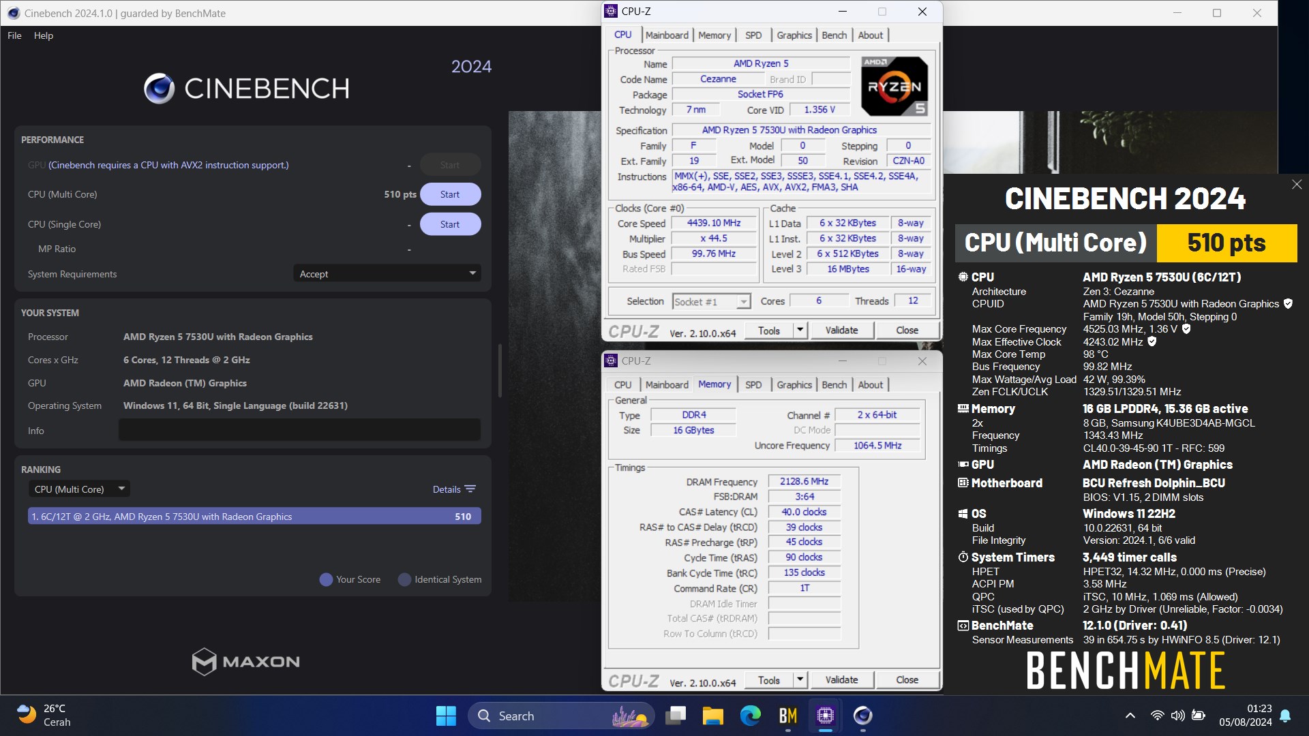Switch to BenchMate taskbar icon
Image resolution: width=1309 pixels, height=736 pixels.
[788, 716]
